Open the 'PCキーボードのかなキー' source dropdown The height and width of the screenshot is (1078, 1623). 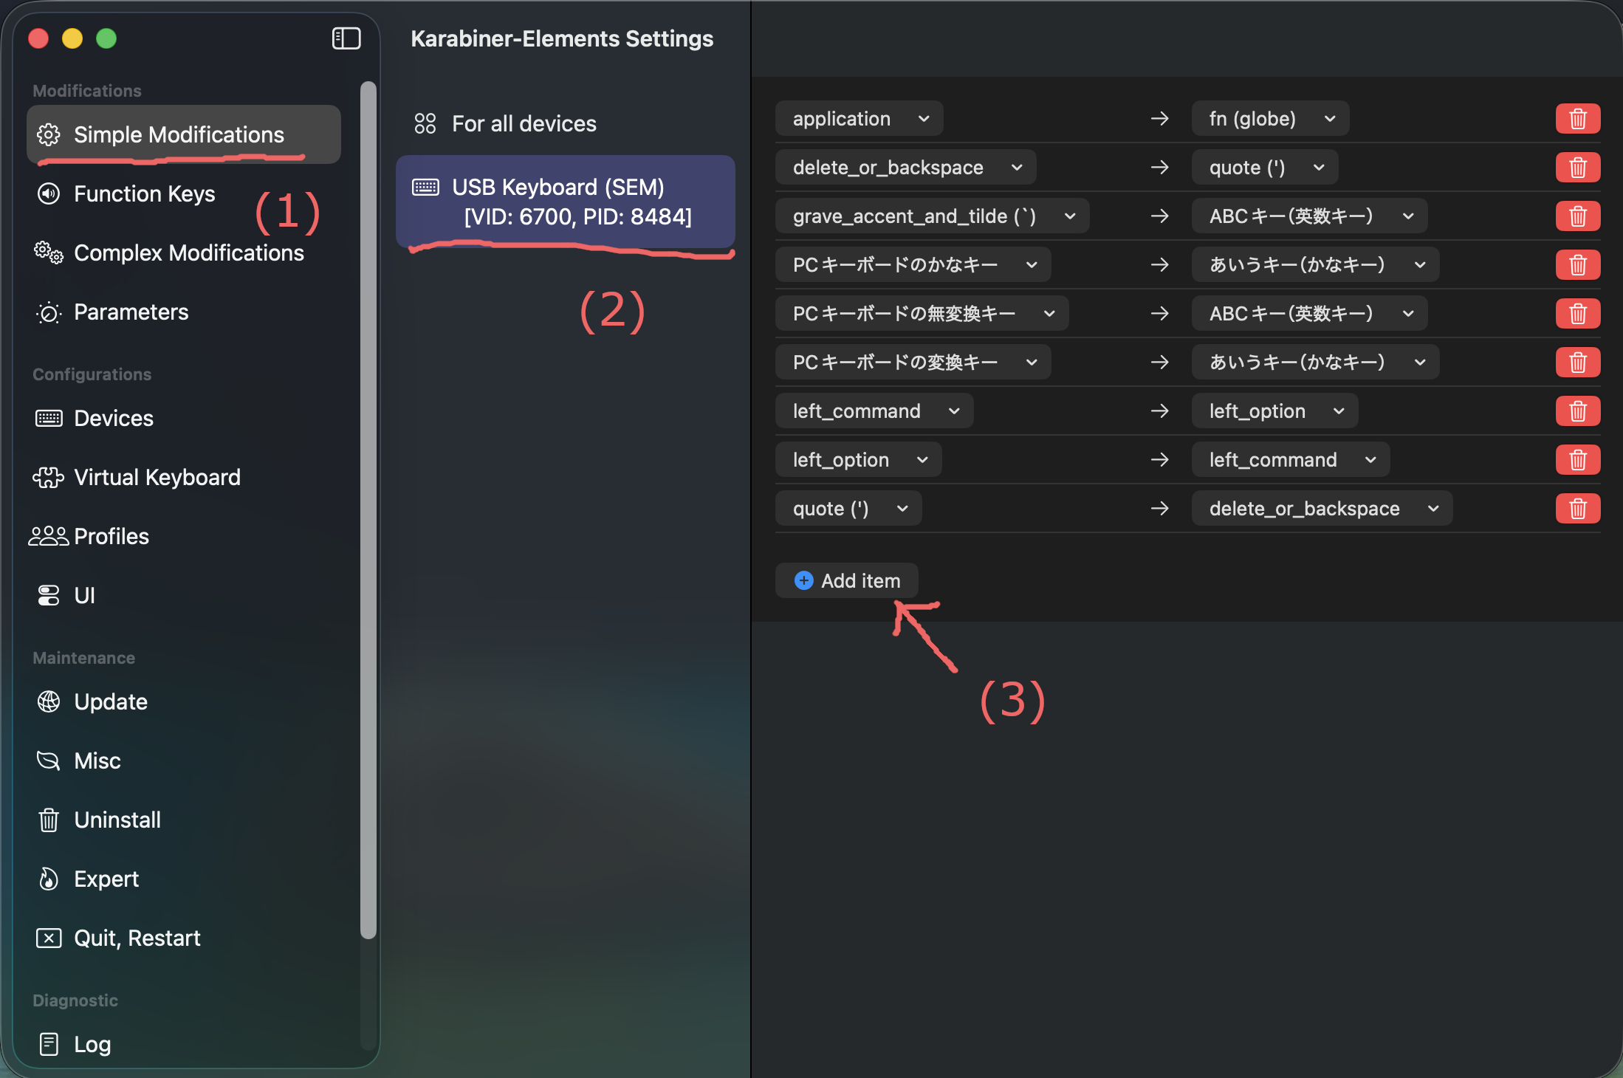coord(913,265)
